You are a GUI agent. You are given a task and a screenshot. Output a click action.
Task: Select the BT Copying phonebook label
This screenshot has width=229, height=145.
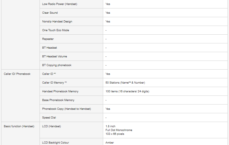(x=57, y=65)
